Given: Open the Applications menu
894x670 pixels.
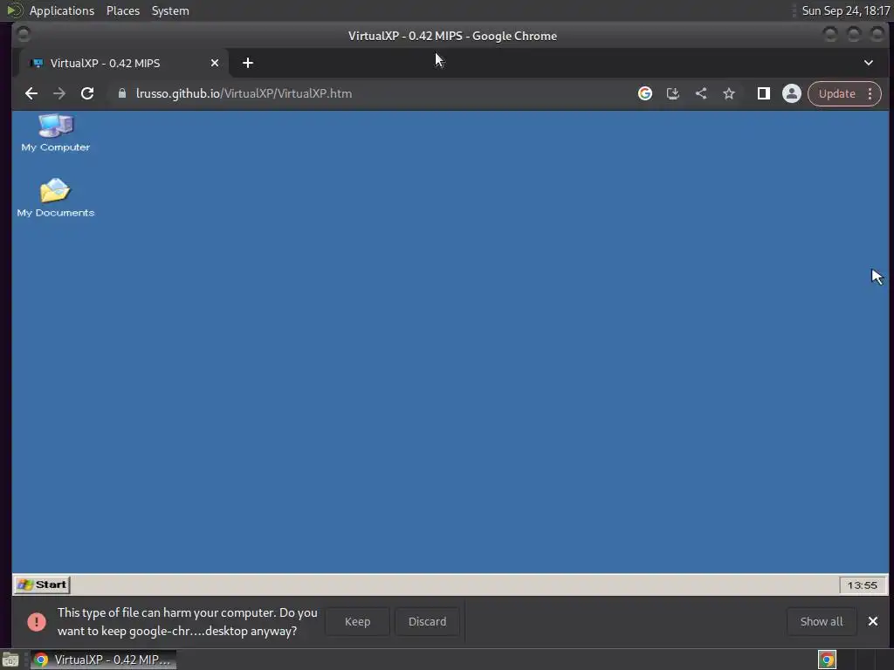Looking at the screenshot, I should pyautogui.click(x=62, y=10).
